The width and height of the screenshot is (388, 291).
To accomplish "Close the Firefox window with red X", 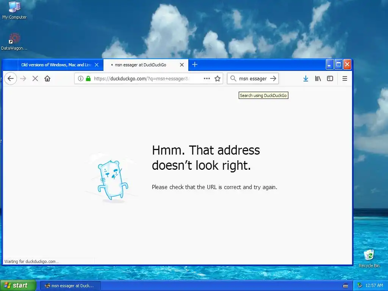I will click(347, 64).
